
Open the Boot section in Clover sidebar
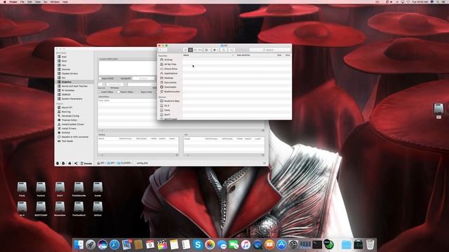(64, 61)
